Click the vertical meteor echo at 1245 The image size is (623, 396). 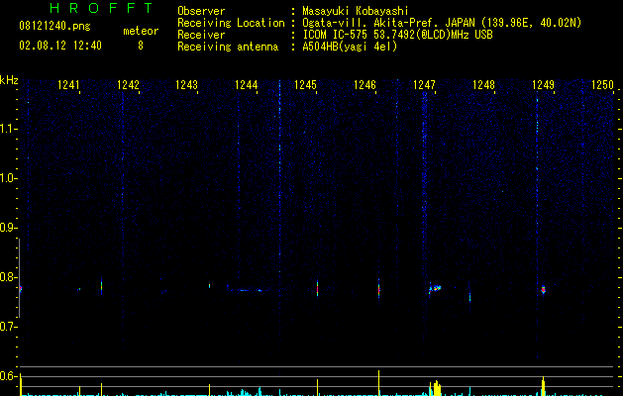coord(318,288)
